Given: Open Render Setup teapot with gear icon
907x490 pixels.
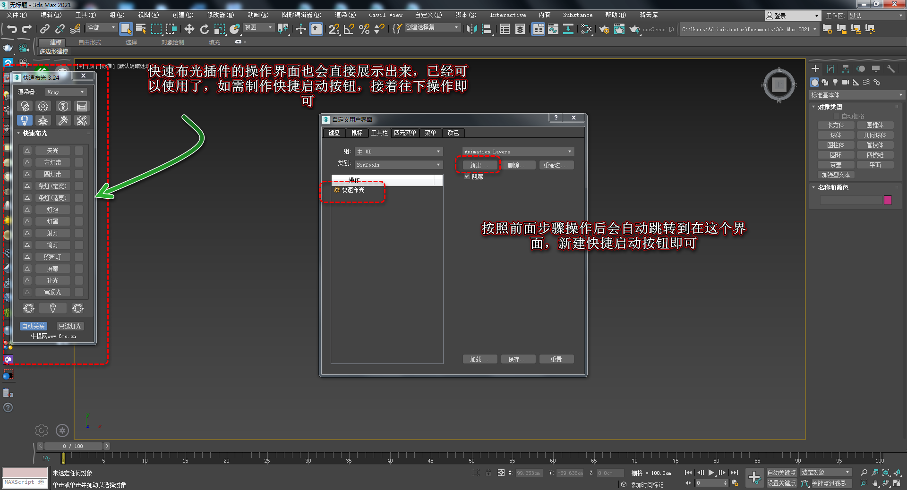Looking at the screenshot, I should 604,29.
